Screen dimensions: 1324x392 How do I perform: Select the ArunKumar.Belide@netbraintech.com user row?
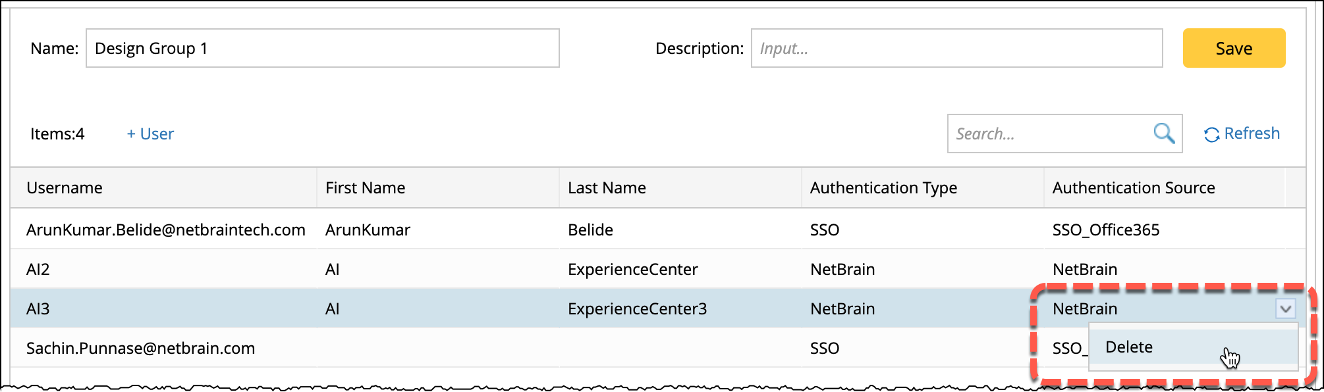coord(165,230)
